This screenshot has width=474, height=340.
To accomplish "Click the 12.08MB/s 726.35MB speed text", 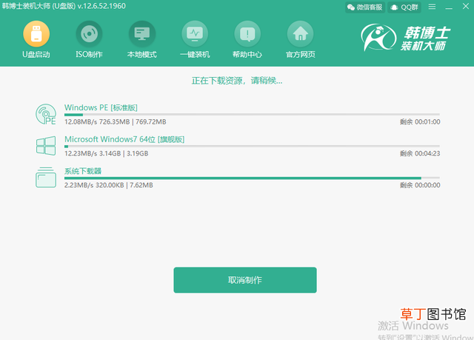I will pyautogui.click(x=116, y=121).
